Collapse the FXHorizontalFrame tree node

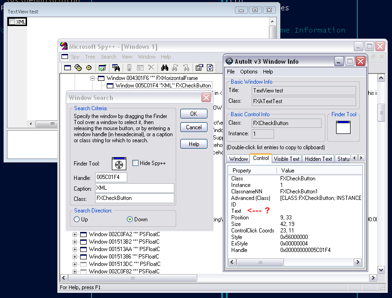(92, 78)
